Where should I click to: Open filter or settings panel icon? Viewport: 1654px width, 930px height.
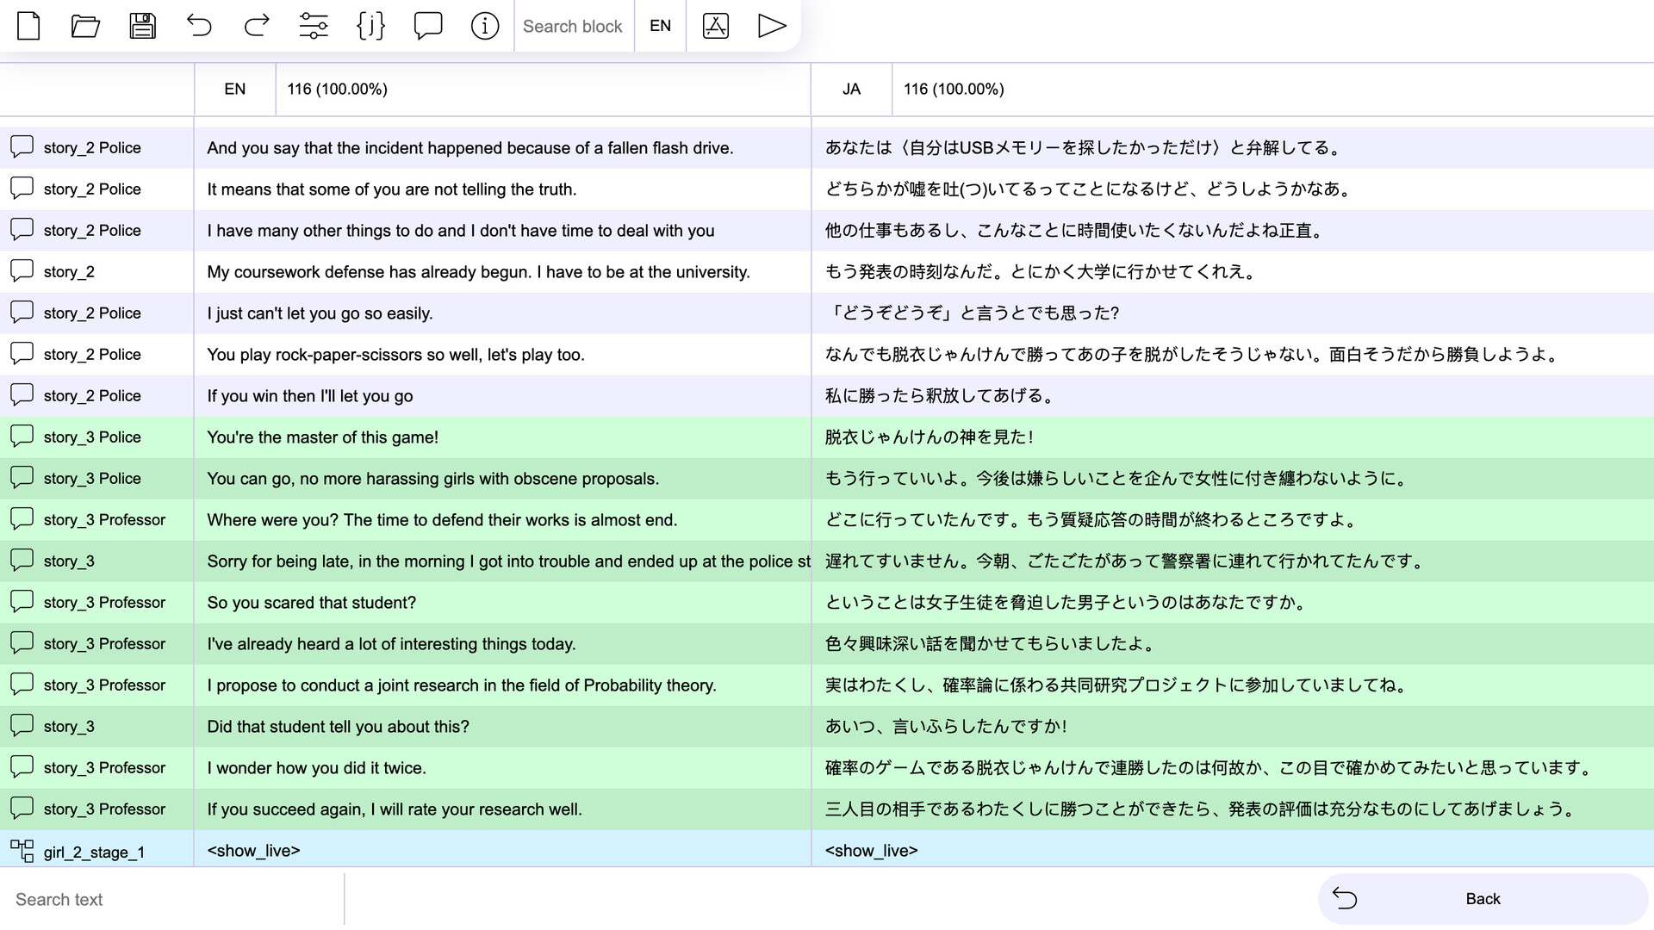314,25
